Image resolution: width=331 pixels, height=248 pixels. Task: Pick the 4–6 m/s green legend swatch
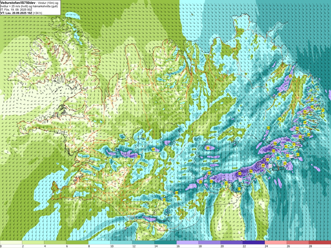pos(55,243)
